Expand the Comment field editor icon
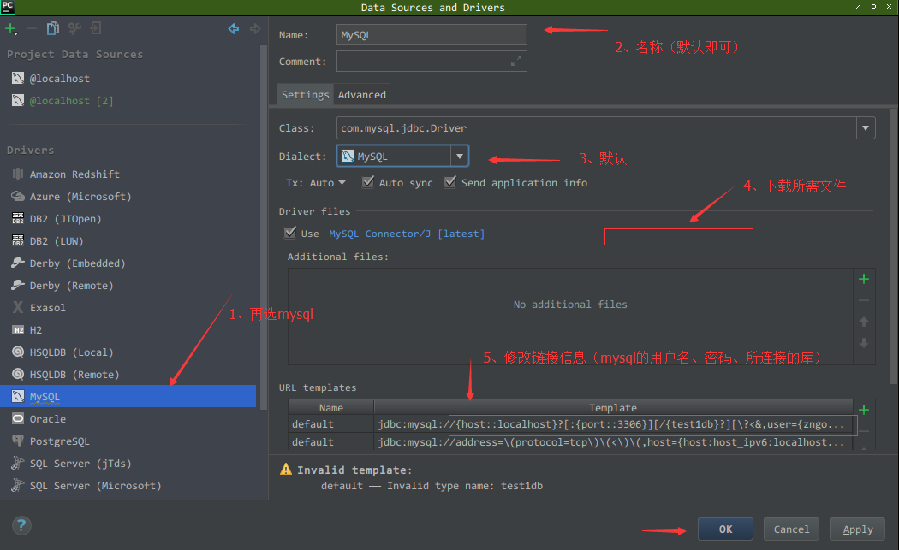 516,61
